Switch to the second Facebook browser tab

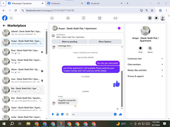pyautogui.click(x=65, y=3)
